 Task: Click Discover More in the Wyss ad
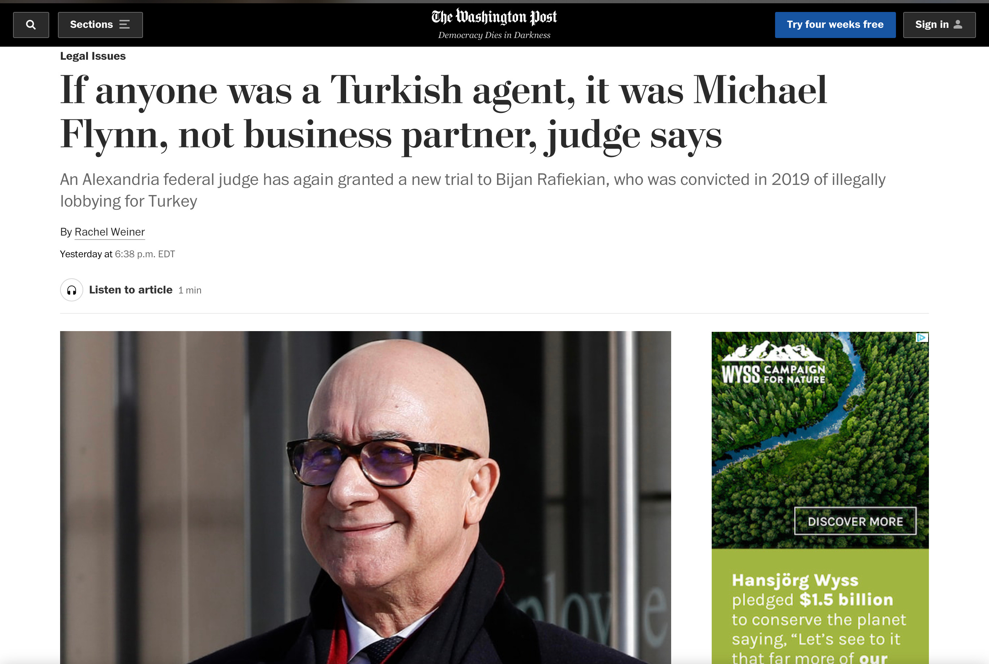[855, 521]
